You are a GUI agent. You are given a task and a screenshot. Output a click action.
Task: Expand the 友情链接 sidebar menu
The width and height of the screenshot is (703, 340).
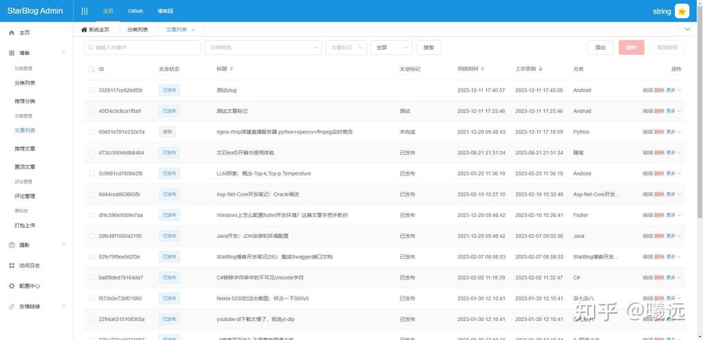pyautogui.click(x=63, y=306)
